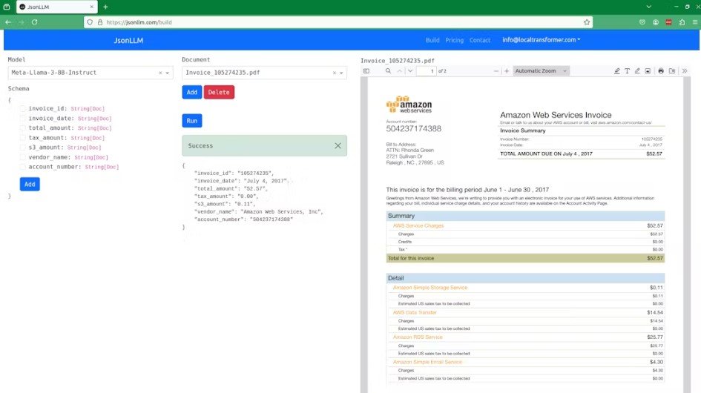701x393 pixels.
Task: Zoom out the PDF view
Action: coord(496,70)
